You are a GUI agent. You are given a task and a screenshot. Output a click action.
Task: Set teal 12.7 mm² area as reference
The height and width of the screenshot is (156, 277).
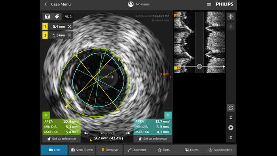[153, 139]
